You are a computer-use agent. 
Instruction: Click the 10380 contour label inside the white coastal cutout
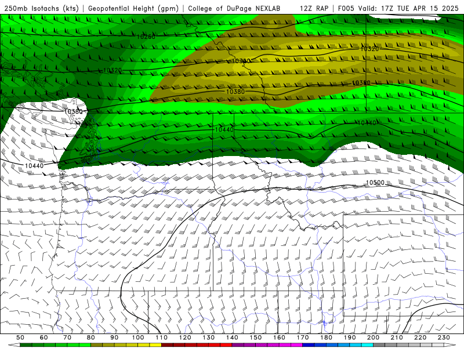click(x=74, y=111)
